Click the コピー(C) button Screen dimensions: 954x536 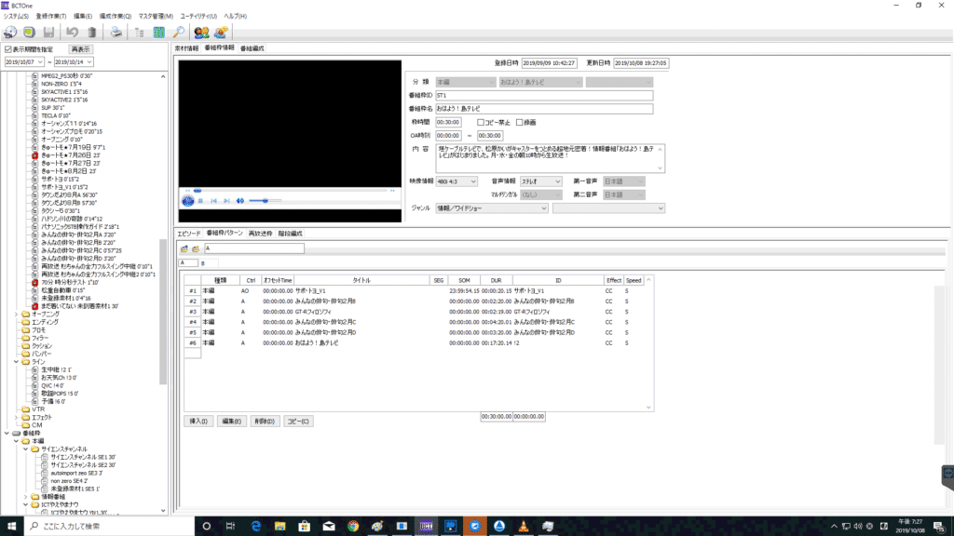298,422
